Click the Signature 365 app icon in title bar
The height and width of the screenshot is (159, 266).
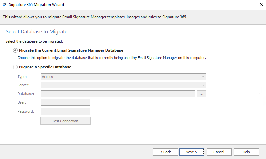pyautogui.click(x=5, y=5)
